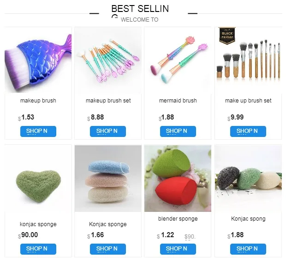The width and height of the screenshot is (286, 262).
Task: Shop the $1.88 mermaid brush
Action: point(178,131)
